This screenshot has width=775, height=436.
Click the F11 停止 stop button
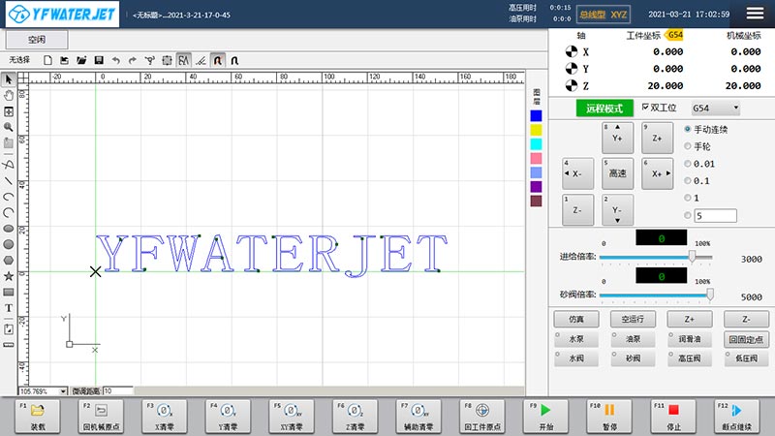point(673,417)
